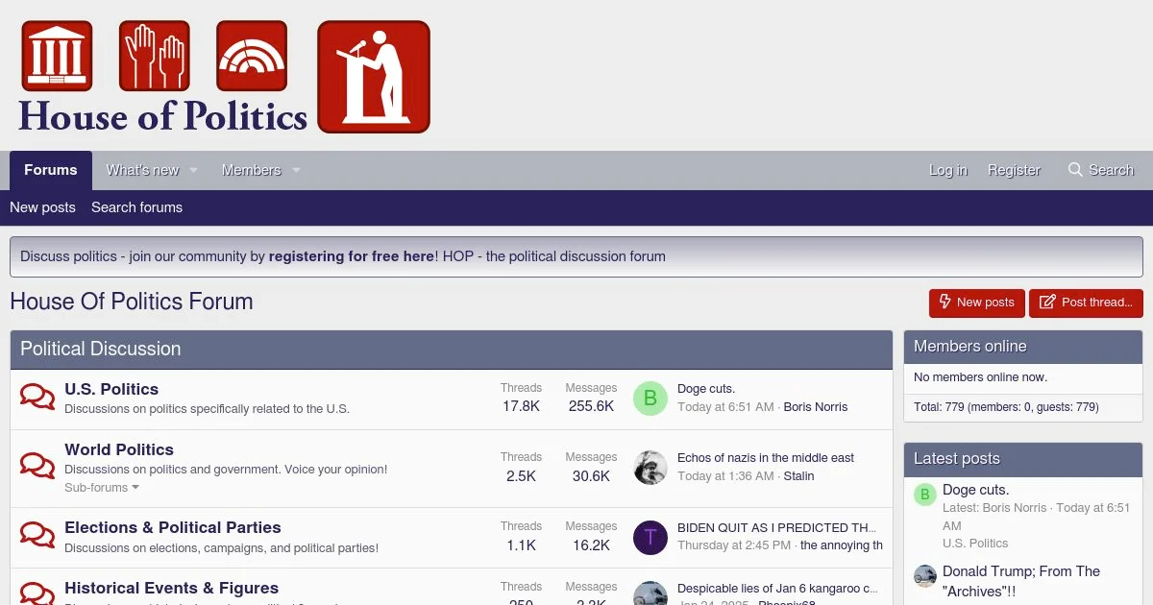Expand World Politics Sub-forums list

[102, 488]
